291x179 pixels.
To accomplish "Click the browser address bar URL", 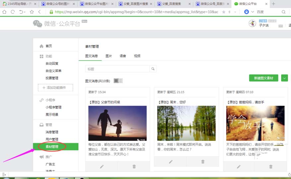I will point(137,12).
